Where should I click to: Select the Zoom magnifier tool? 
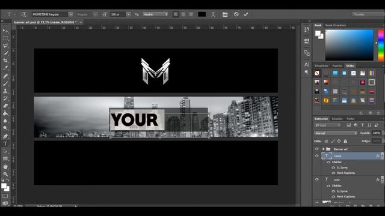click(x=5, y=174)
